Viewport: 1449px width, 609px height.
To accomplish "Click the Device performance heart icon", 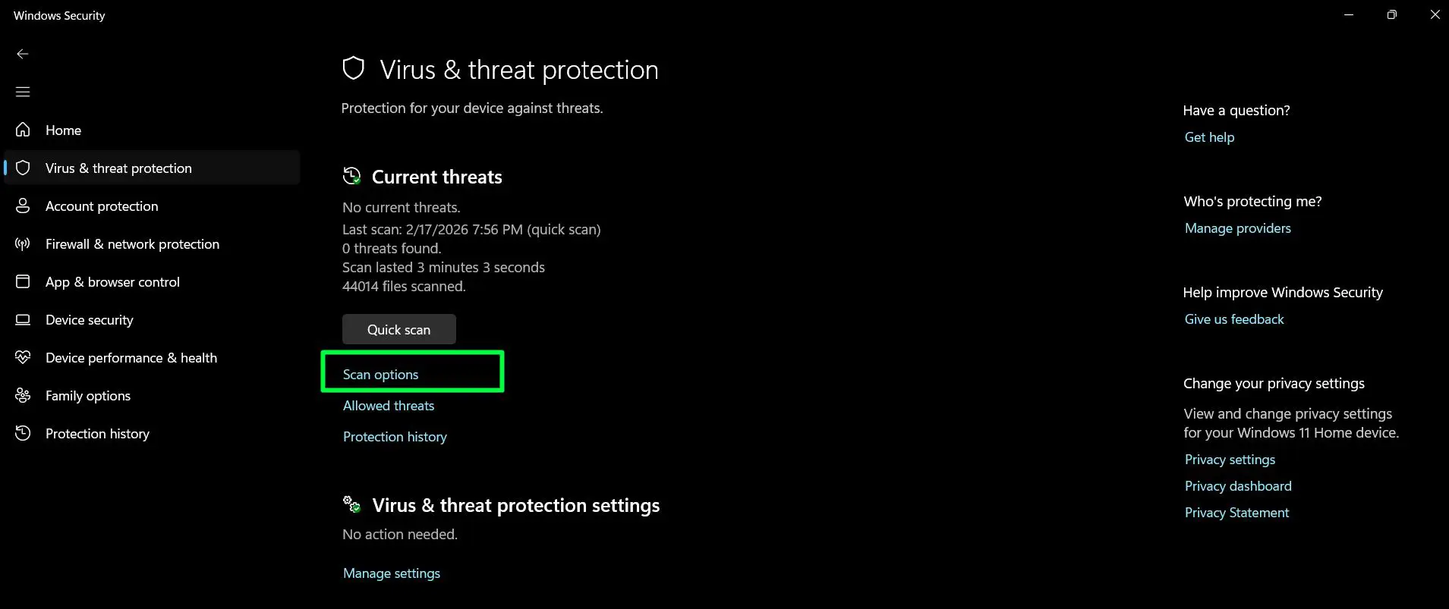I will tap(23, 357).
